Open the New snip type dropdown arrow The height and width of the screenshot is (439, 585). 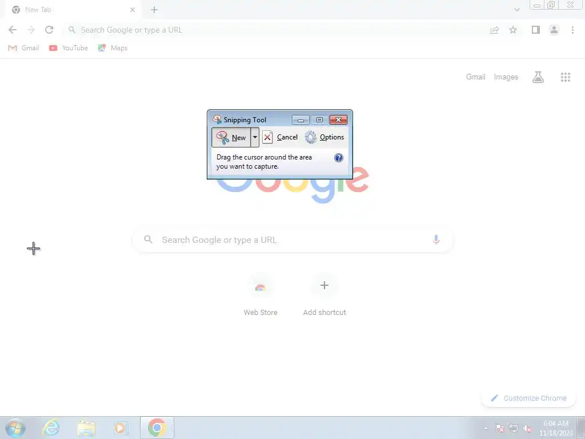[255, 137]
